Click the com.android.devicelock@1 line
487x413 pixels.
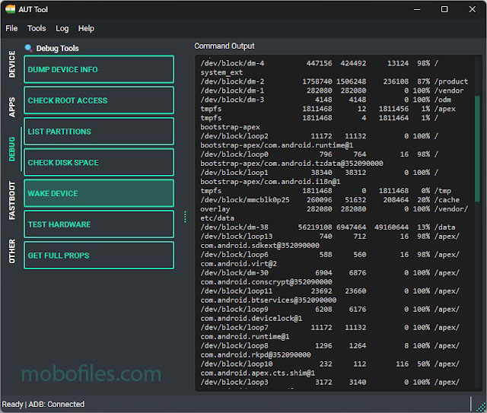(251, 318)
